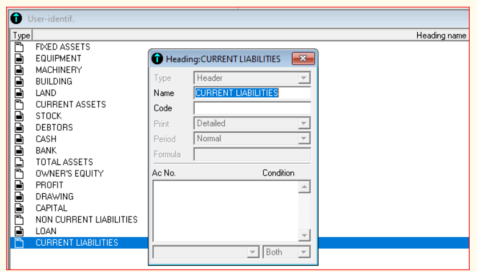Click the icon beside DEBTORS row
This screenshot has width=477, height=272.
pyautogui.click(x=19, y=128)
